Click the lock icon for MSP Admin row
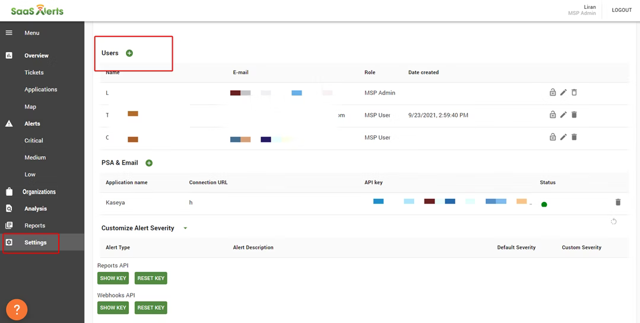This screenshot has height=323, width=640. click(553, 93)
